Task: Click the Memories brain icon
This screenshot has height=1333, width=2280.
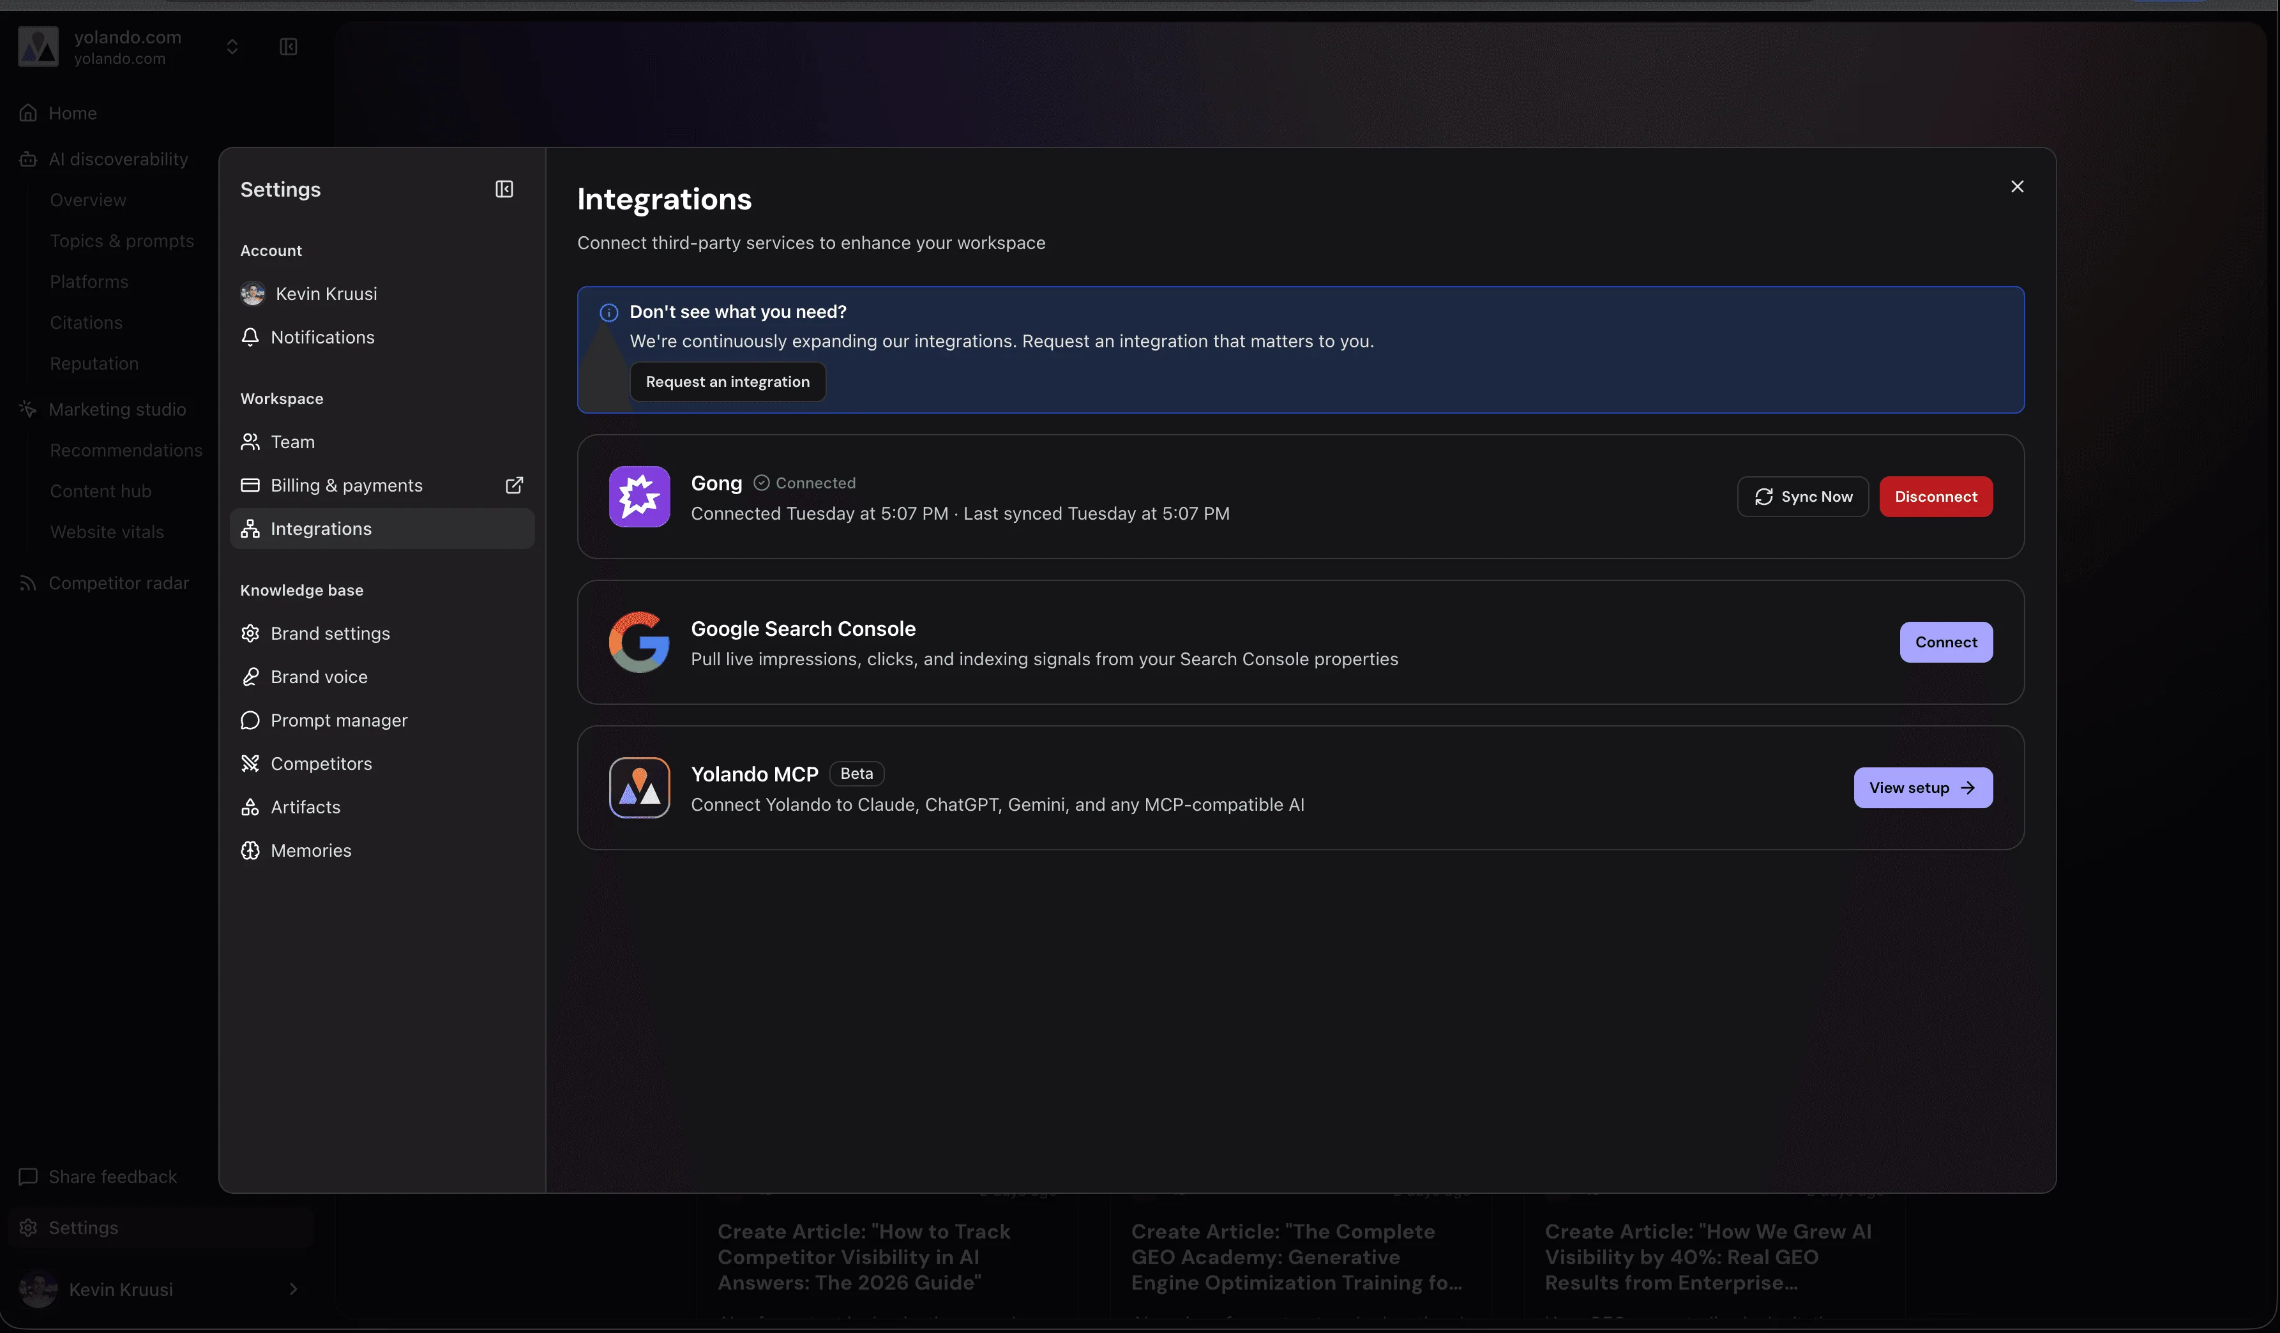Action: pos(250,850)
